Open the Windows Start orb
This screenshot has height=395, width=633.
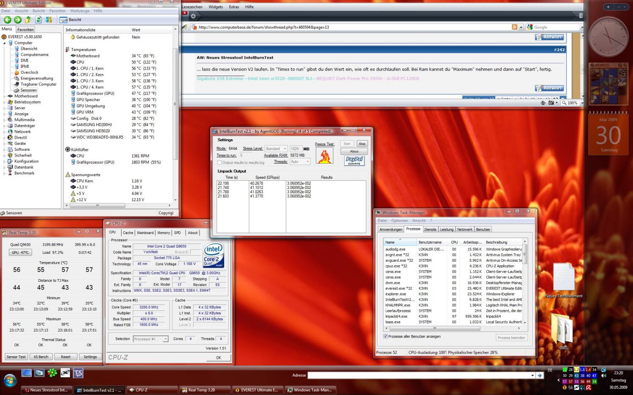point(10,380)
